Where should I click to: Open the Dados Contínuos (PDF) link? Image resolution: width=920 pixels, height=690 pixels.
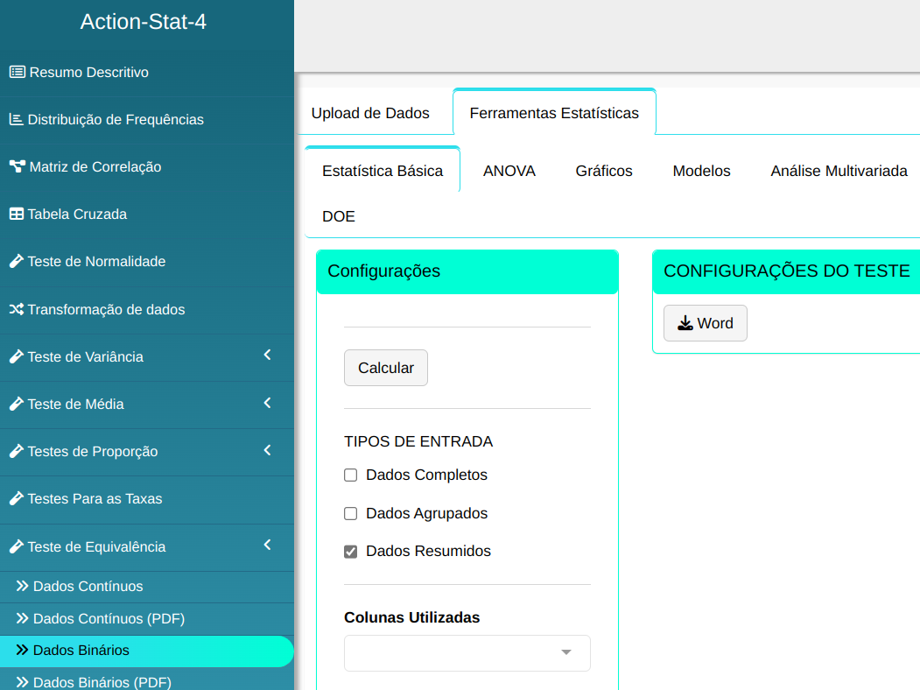click(x=109, y=619)
